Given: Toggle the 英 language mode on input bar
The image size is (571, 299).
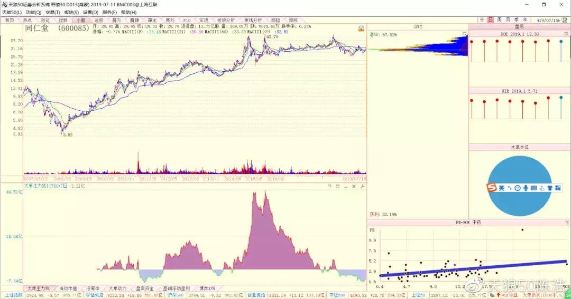Looking at the screenshot, I should [501, 188].
